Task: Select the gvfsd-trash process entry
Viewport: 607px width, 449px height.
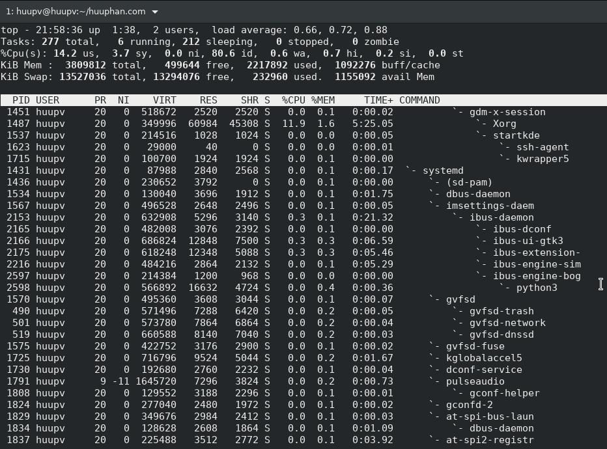Action: 501,311
